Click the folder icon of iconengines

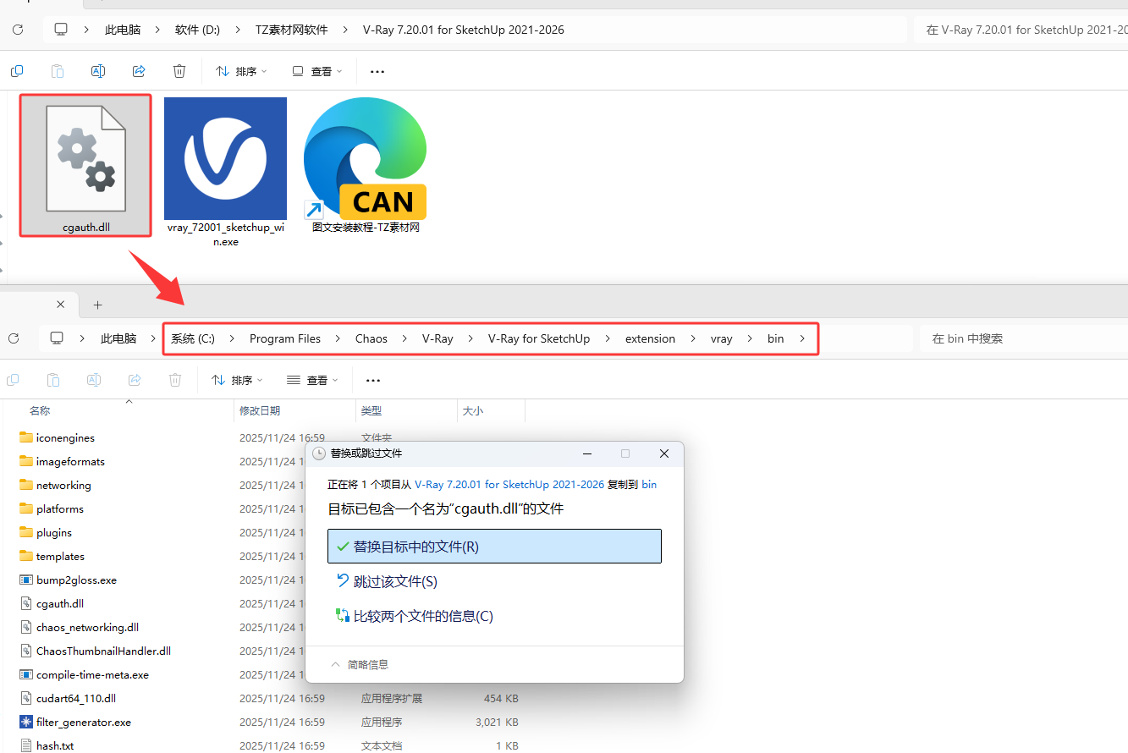coord(25,437)
